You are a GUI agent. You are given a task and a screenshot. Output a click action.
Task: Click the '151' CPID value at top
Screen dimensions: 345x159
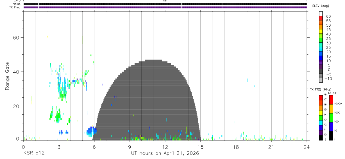[x=165, y=1]
